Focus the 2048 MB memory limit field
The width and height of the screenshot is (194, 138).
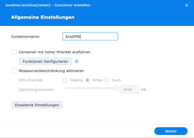click(x=129, y=89)
